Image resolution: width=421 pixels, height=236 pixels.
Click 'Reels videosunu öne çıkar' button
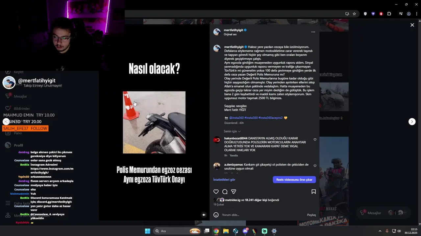pyautogui.click(x=294, y=180)
